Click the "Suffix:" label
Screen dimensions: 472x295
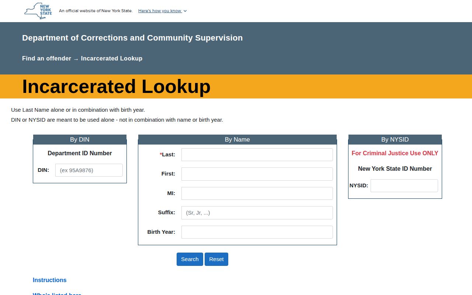pyautogui.click(x=167, y=212)
